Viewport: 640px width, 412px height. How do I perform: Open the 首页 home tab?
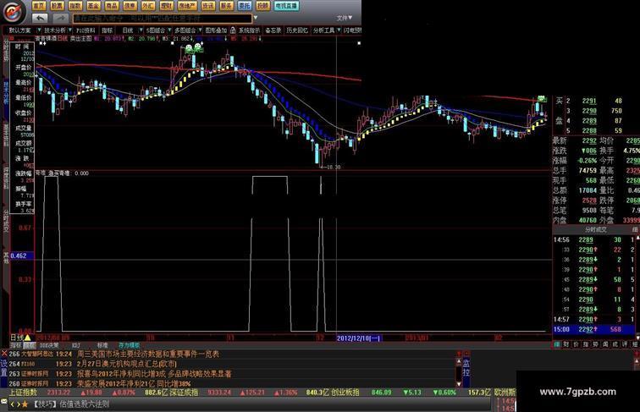(x=38, y=6)
